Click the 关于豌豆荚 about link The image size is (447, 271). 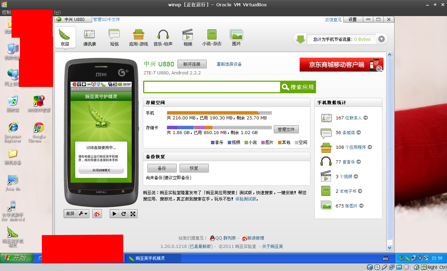[272, 247]
